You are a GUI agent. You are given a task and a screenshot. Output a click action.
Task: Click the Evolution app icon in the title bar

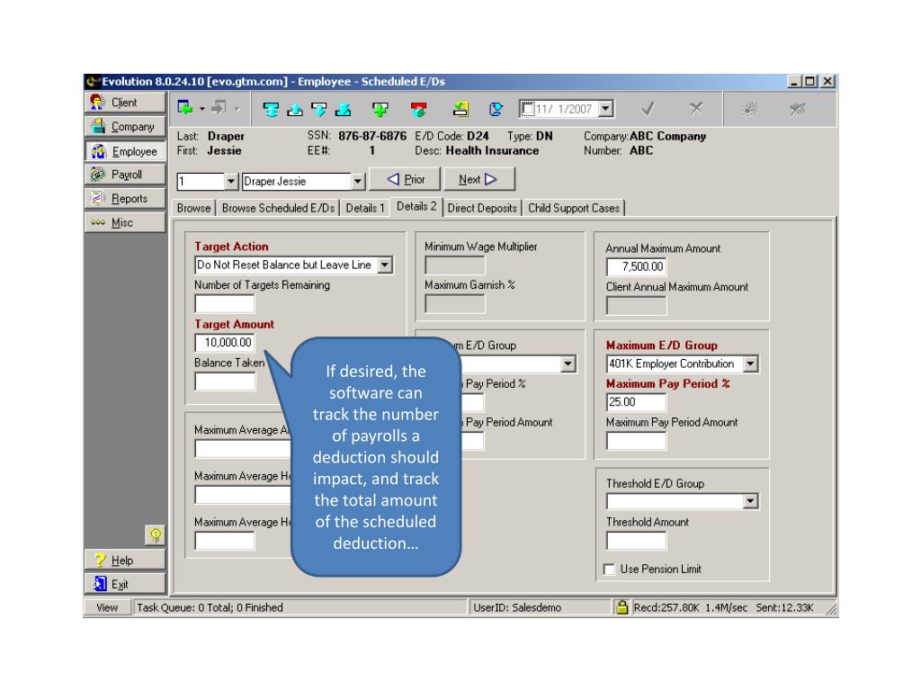click(93, 82)
